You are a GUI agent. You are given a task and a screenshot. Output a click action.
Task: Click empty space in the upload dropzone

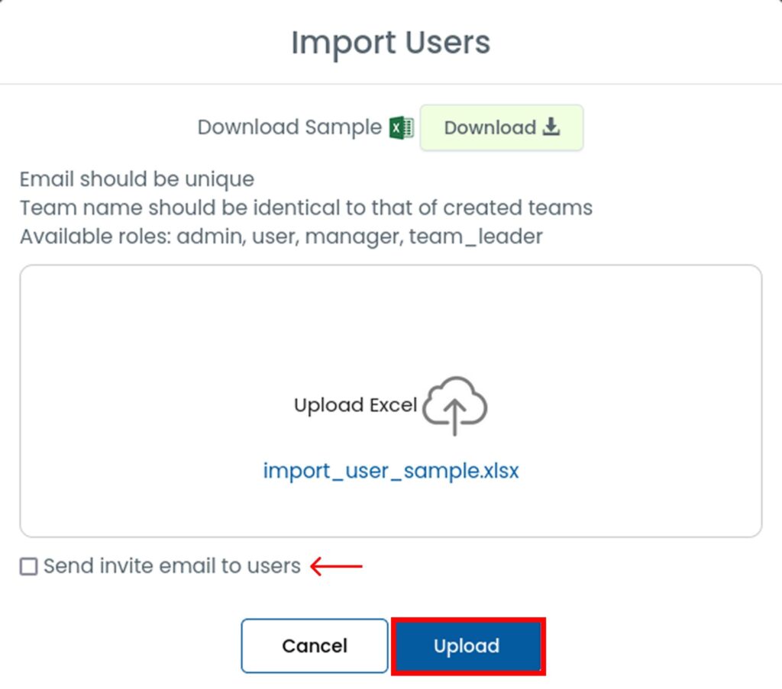point(153,343)
